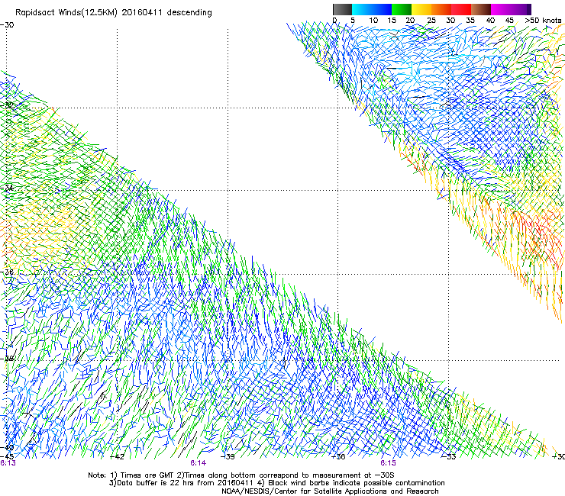The height and width of the screenshot is (496, 565).
Task: Click the 'Rapidsact Winds(12.5KM) 20160411 descending' title
Action: pos(114,13)
